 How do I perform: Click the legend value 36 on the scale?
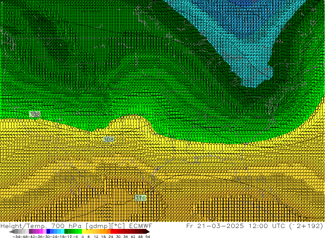pos(125,237)
